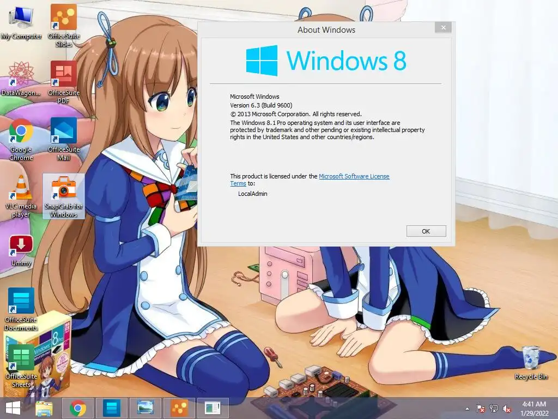Select the OfficeSuite Sheets desktop icon
Image resolution: width=558 pixels, height=419 pixels.
(x=21, y=366)
